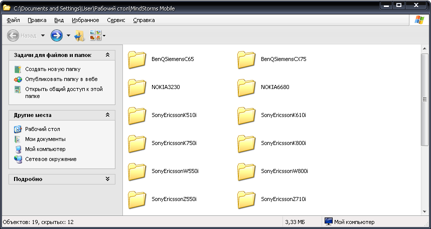Click the scrollbar down arrow
Image resolution: width=431 pixels, height=229 pixels.
pyautogui.click(x=424, y=211)
